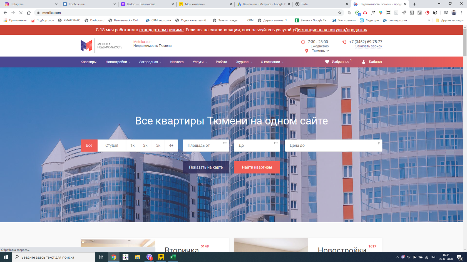Image resolution: width=467 pixels, height=262 pixels.
Task: Focus the Площадь от input field
Action: pyautogui.click(x=206, y=146)
